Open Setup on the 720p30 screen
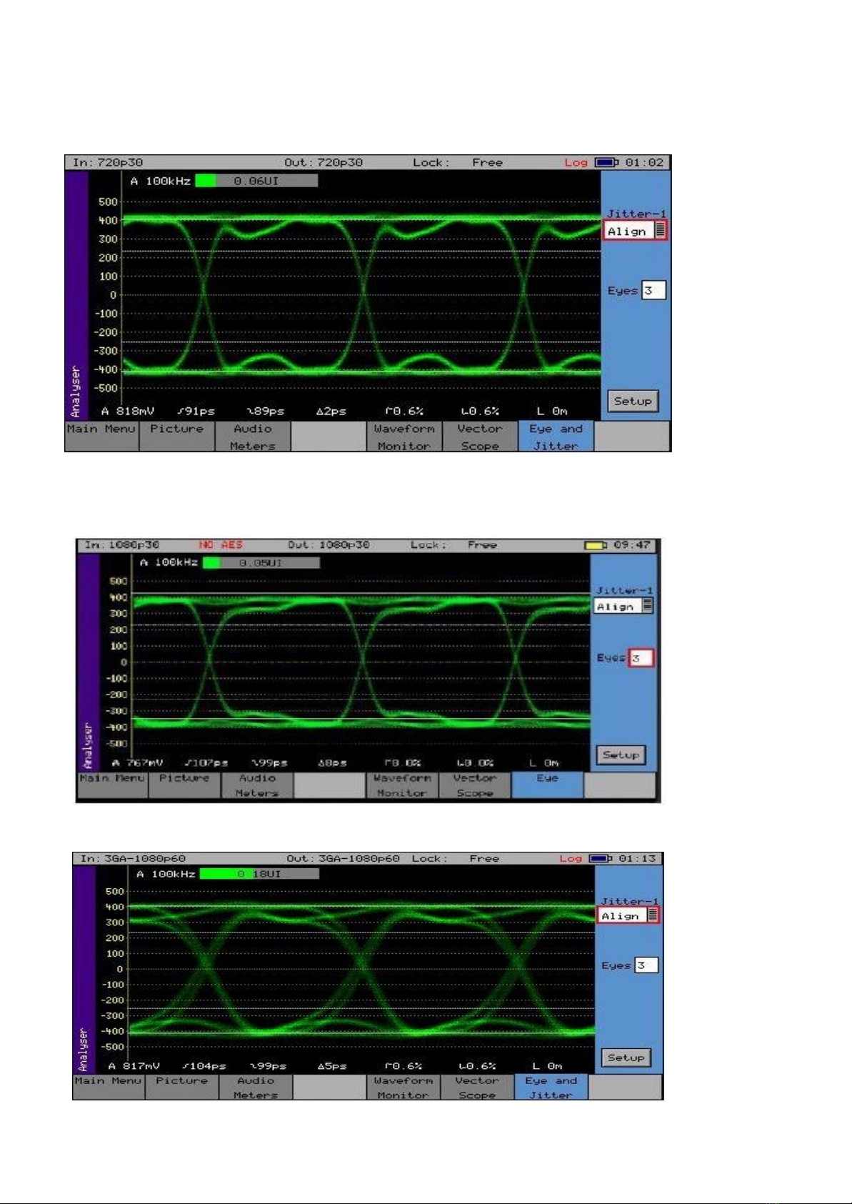The width and height of the screenshot is (852, 1204). pos(633,401)
